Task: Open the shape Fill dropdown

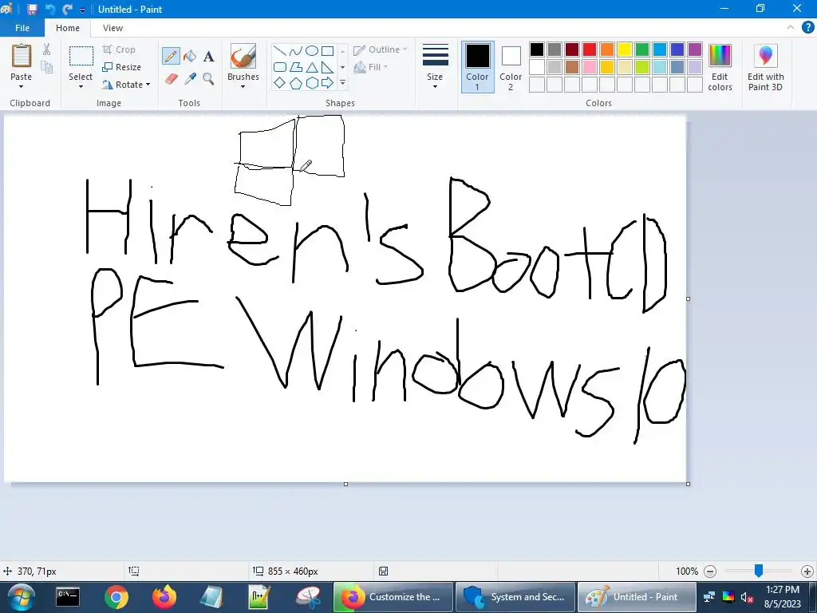Action: coord(370,67)
